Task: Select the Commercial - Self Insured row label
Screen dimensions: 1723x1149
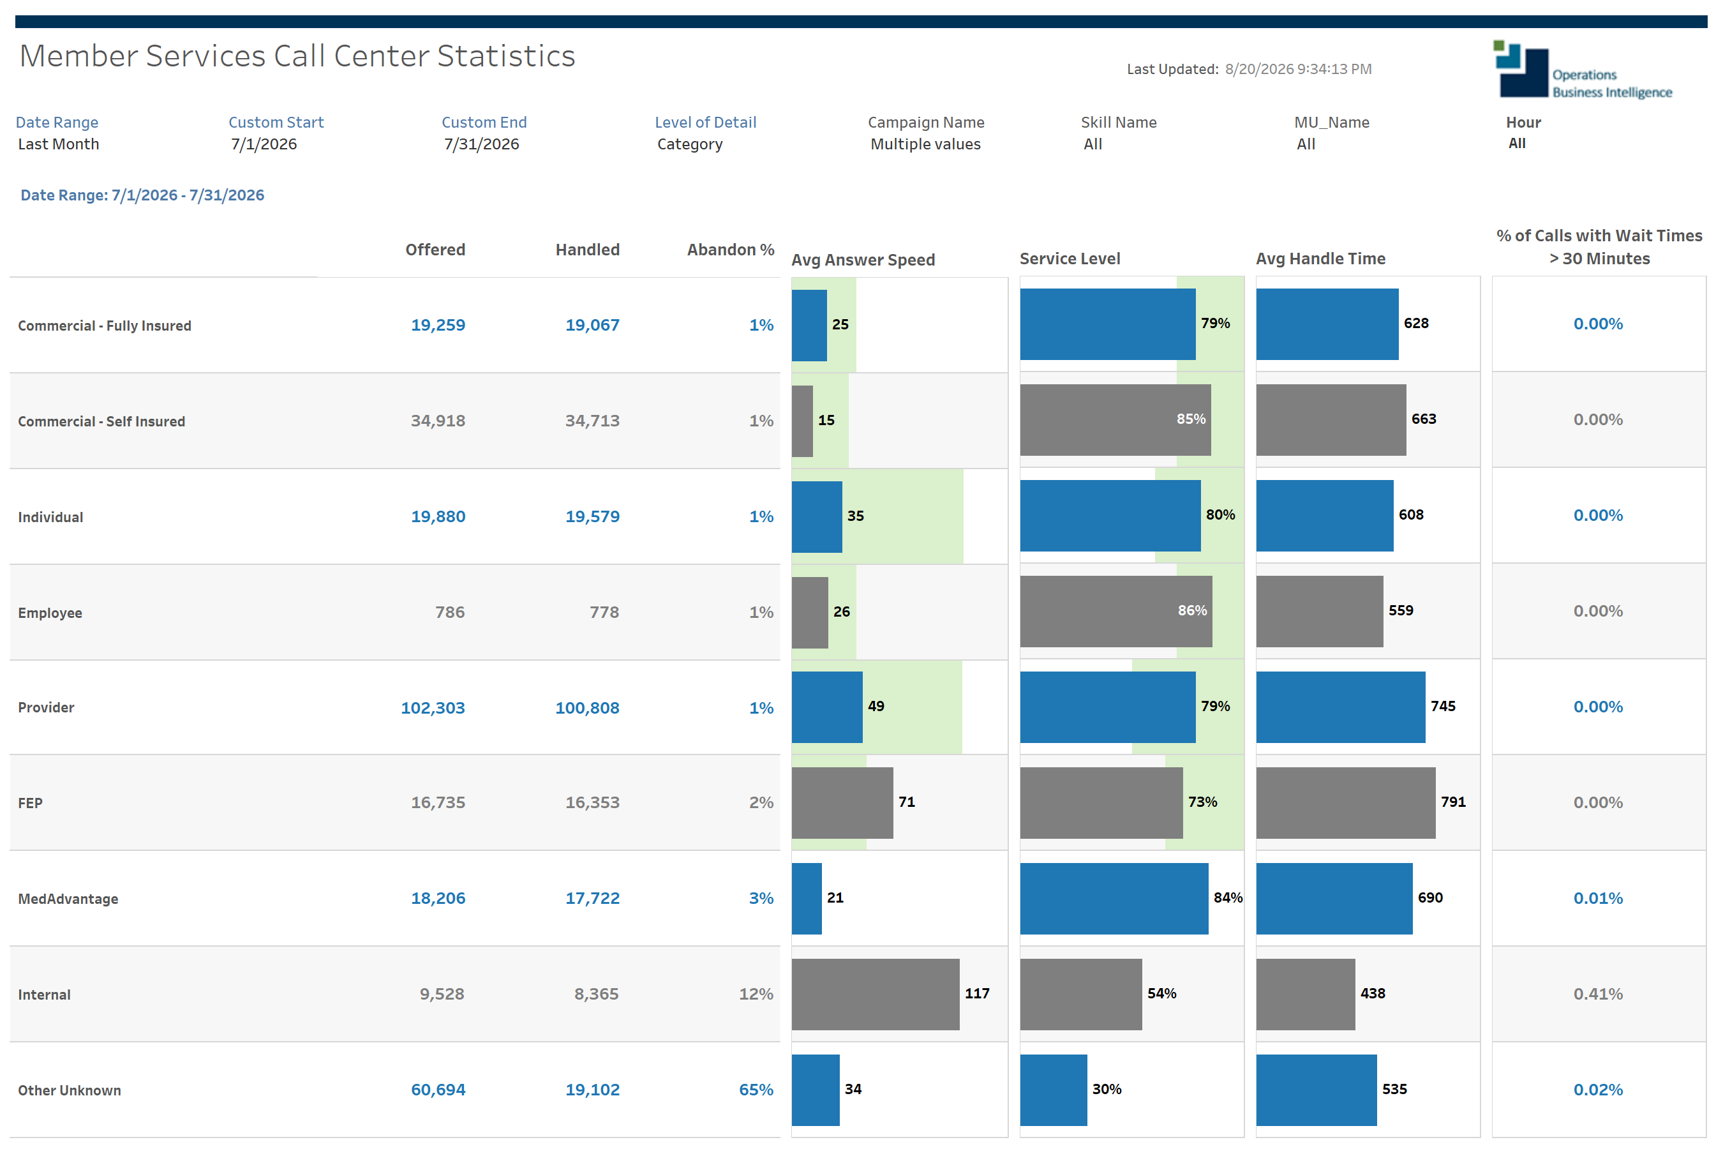Action: point(101,421)
